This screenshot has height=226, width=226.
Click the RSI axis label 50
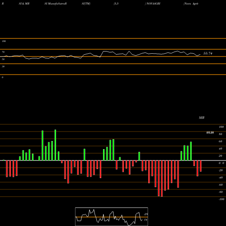3,59
